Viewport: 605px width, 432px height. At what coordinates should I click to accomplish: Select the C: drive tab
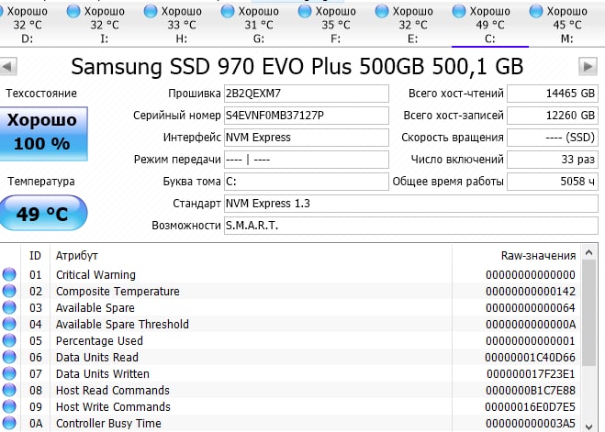490,25
